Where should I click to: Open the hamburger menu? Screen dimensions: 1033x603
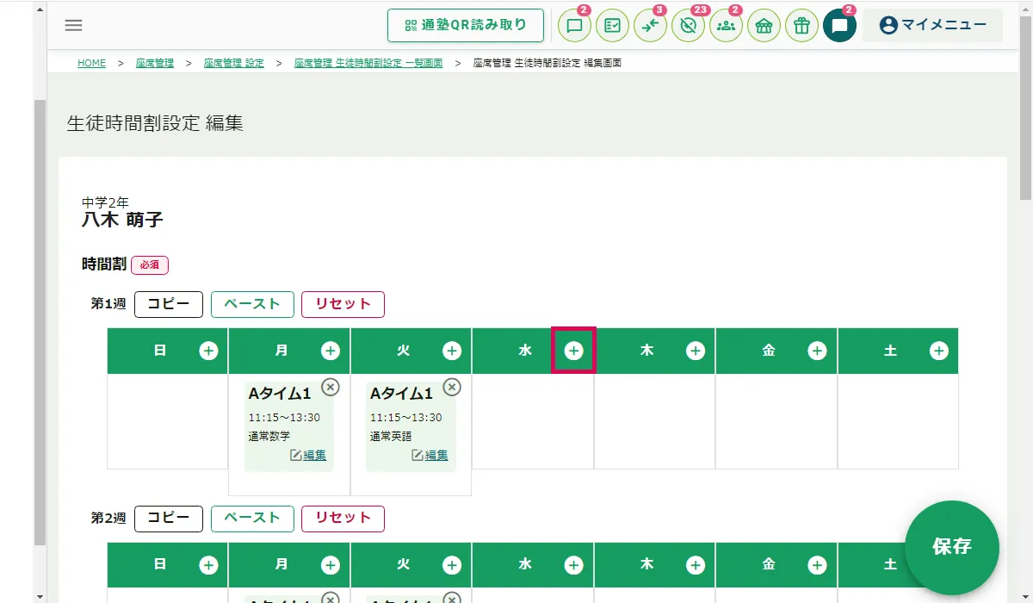click(x=74, y=25)
